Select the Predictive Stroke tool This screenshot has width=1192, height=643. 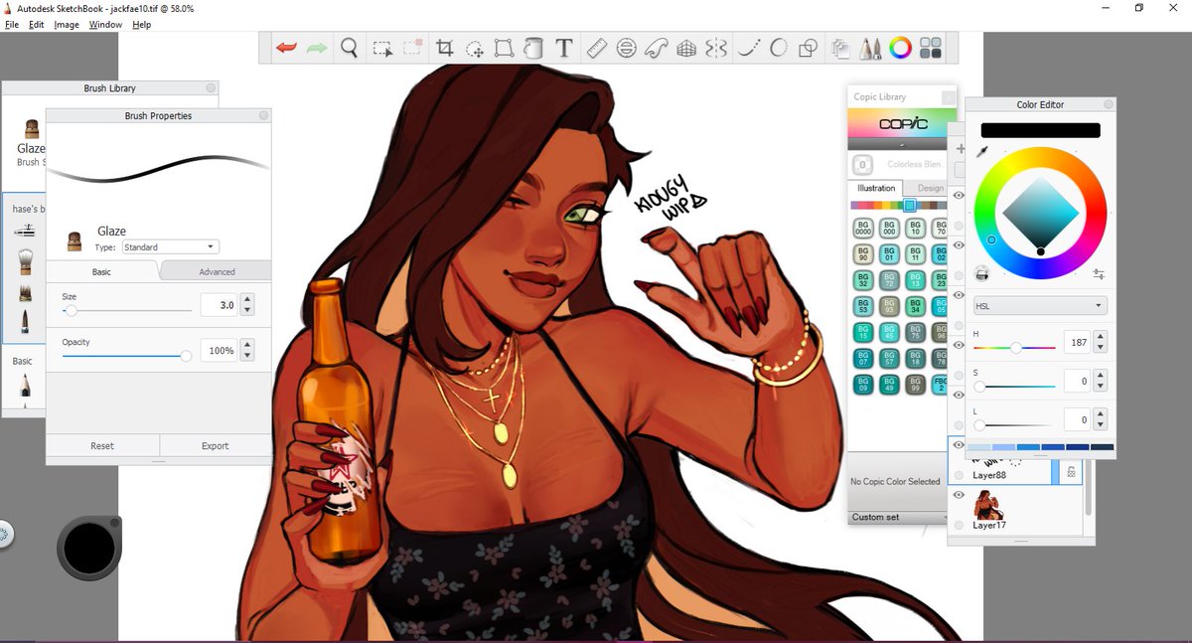click(x=779, y=47)
